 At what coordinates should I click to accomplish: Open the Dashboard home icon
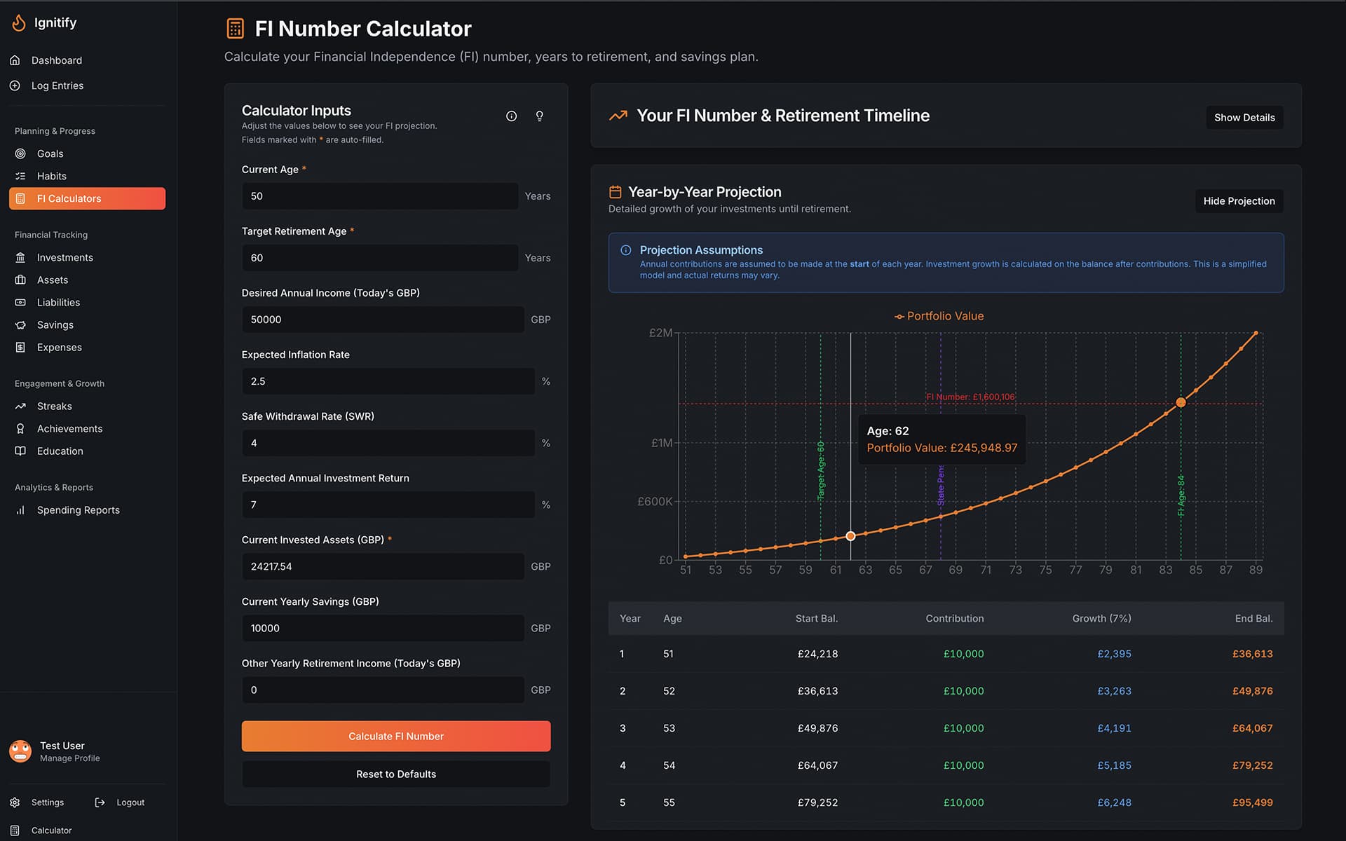click(x=15, y=60)
